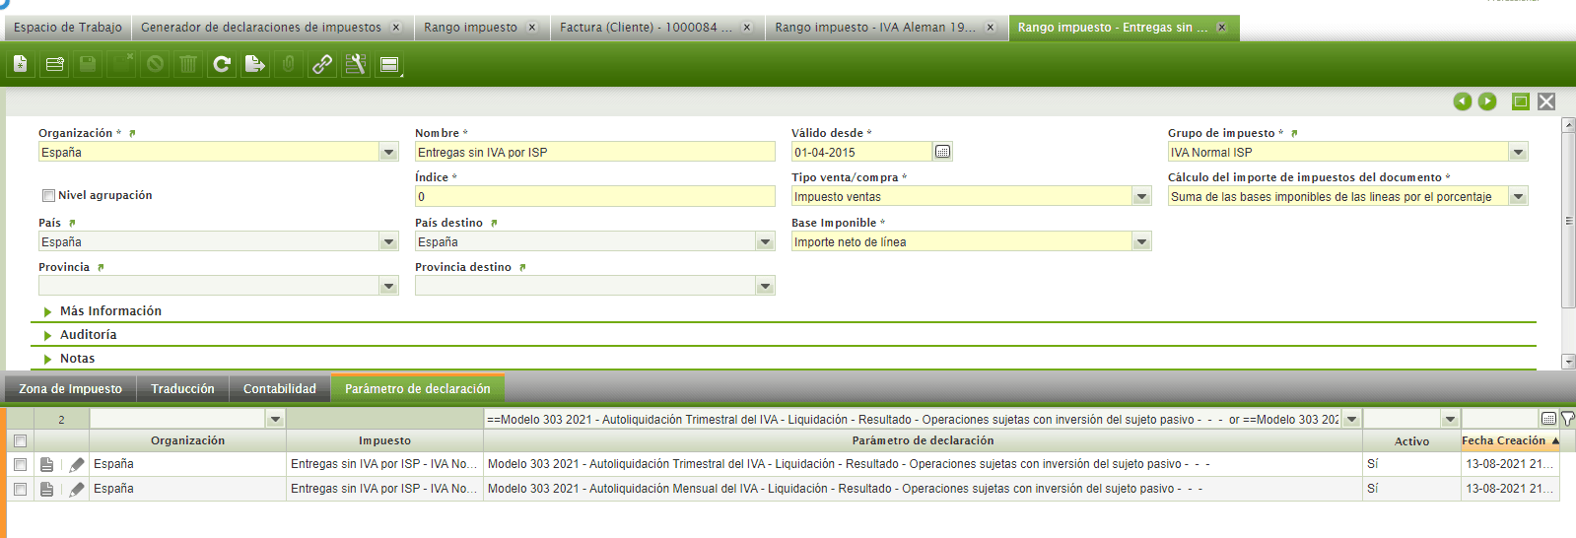Sort grid by Fecha Creación header
Viewport: 1576px width, 538px height.
pyautogui.click(x=1510, y=441)
